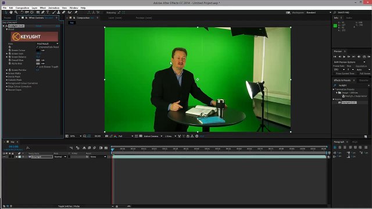
Task: Toggle transparency grid in viewer bar
Action: point(141,136)
